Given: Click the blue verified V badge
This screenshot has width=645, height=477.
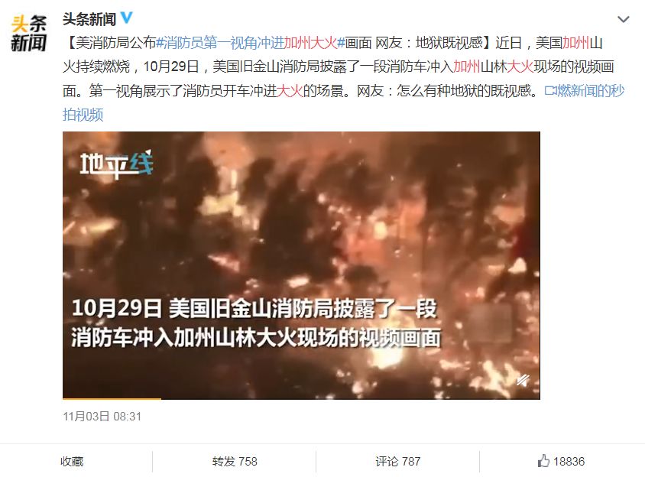Looking at the screenshot, I should pos(126,18).
